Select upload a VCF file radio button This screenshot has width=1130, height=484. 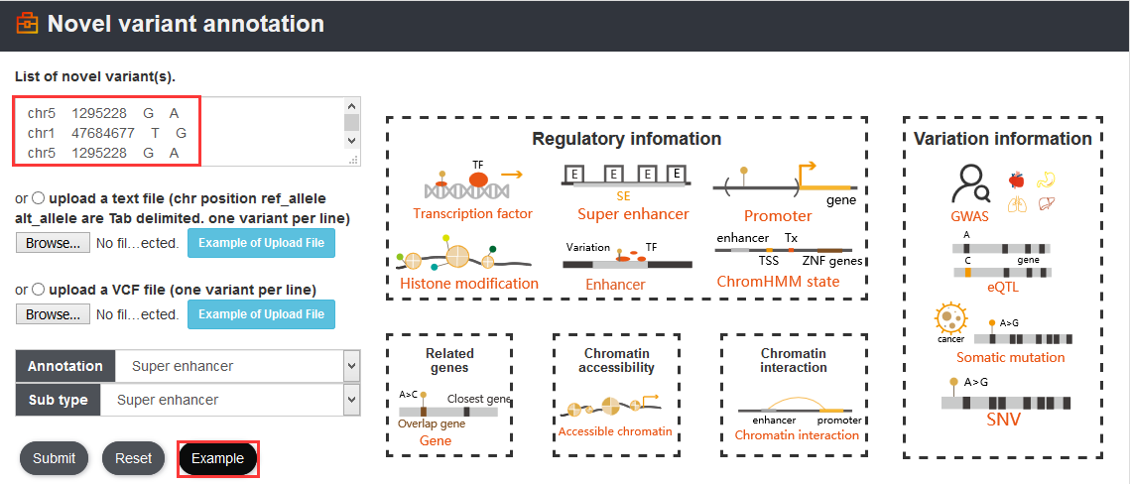pos(38,289)
